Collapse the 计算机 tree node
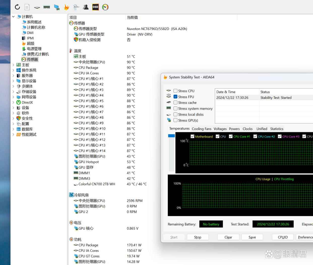313x265 pixels. pos(13,17)
